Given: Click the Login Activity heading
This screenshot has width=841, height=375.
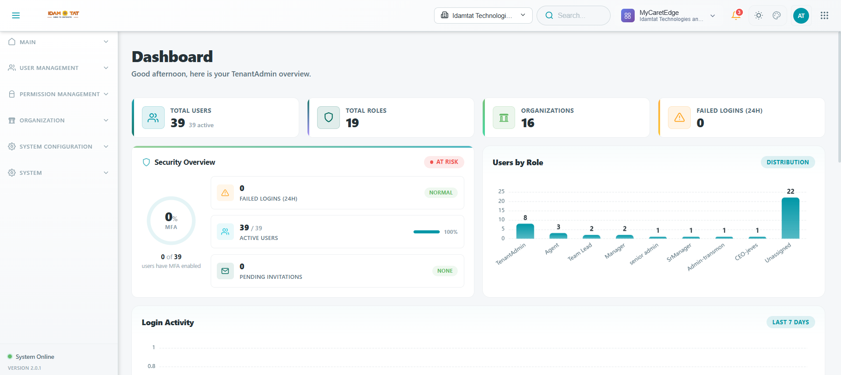Looking at the screenshot, I should point(168,323).
